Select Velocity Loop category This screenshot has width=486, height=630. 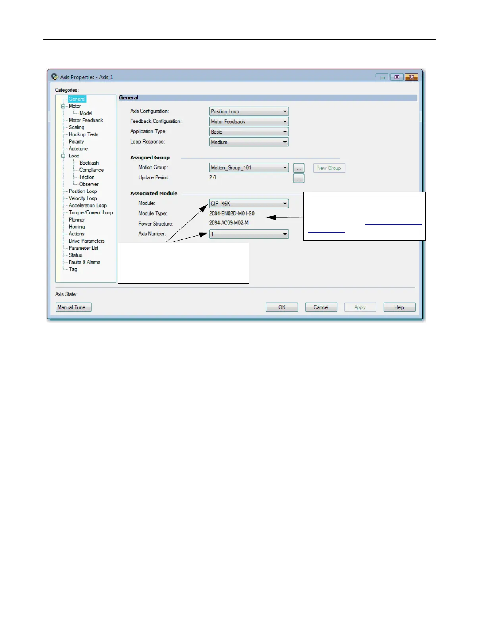pos(83,198)
